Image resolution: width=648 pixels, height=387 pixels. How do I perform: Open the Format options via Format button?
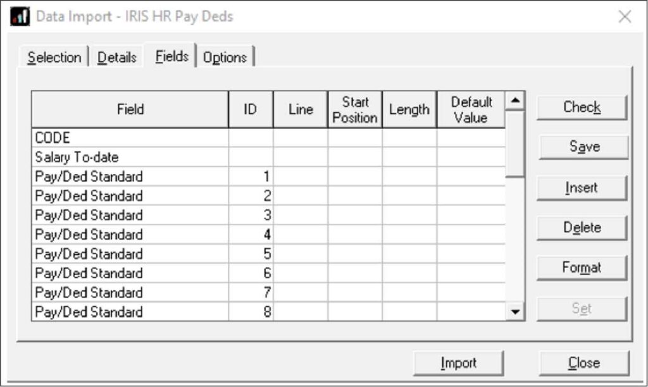581,267
